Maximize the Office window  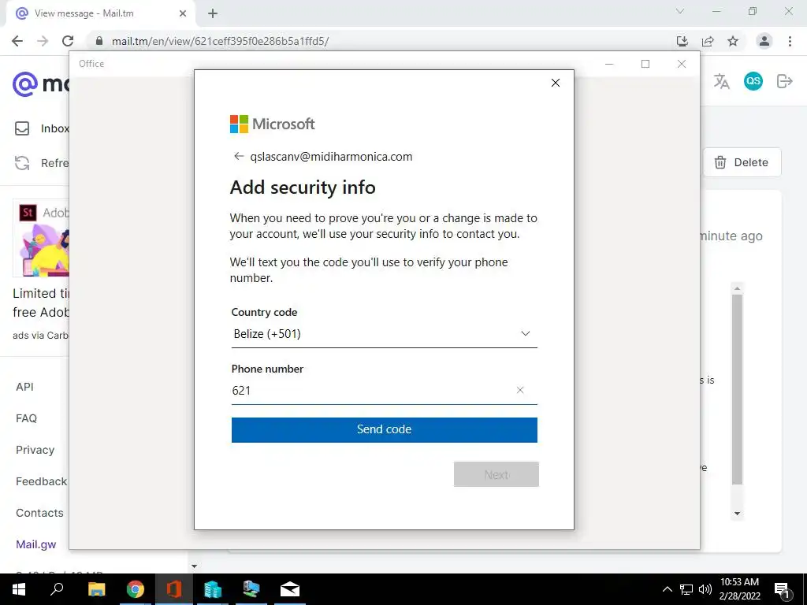click(x=645, y=64)
